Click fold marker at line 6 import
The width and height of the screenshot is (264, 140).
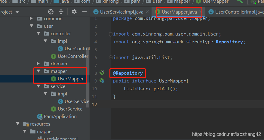pos(111,58)
